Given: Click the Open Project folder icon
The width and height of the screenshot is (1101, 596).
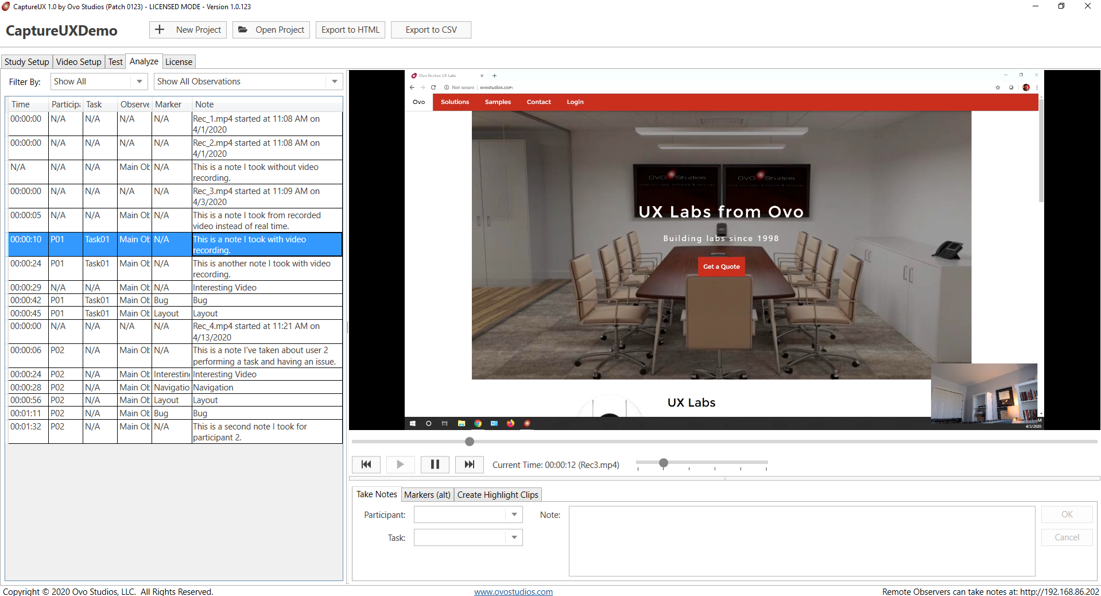Looking at the screenshot, I should pyautogui.click(x=243, y=30).
